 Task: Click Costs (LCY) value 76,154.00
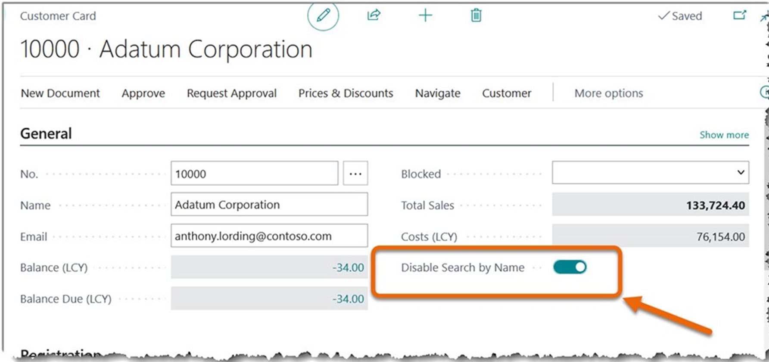coord(651,236)
